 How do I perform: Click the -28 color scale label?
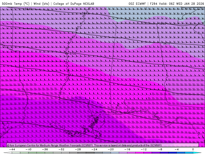point(78,149)
